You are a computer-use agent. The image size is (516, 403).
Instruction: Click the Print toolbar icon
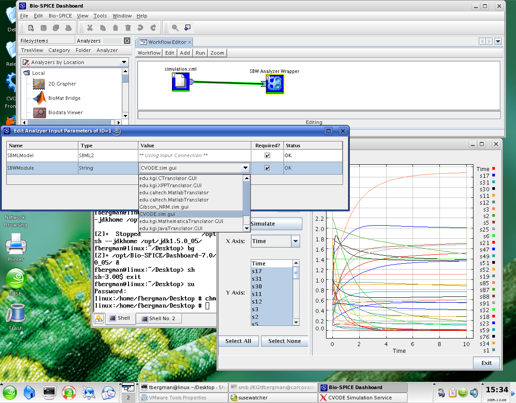pos(69,28)
